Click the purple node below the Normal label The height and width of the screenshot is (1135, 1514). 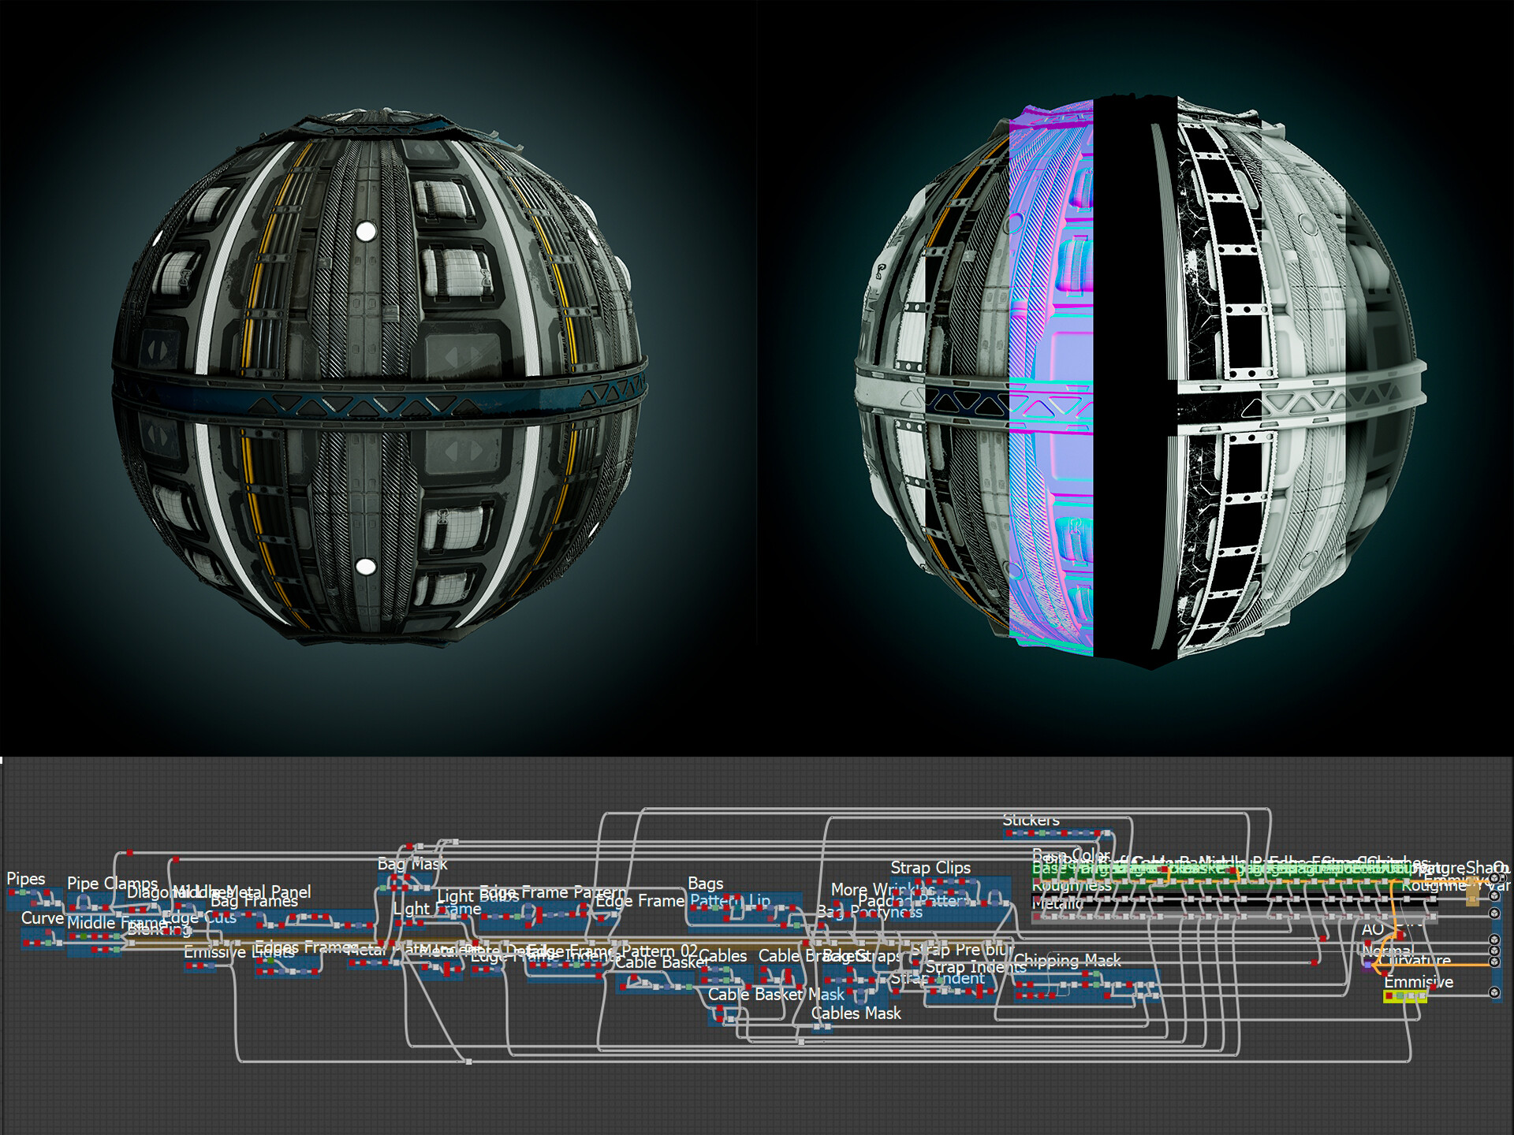(x=1367, y=965)
